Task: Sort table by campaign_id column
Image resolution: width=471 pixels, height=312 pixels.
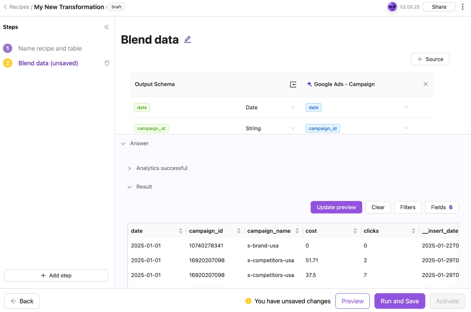Action: point(239,231)
